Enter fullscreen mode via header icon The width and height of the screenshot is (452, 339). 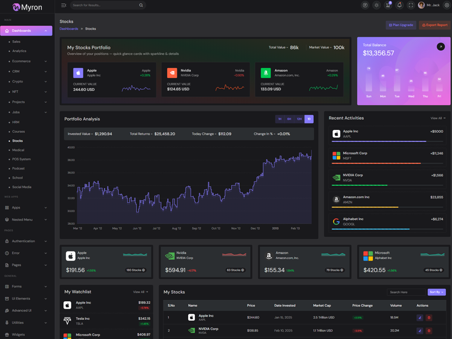coord(411,5)
